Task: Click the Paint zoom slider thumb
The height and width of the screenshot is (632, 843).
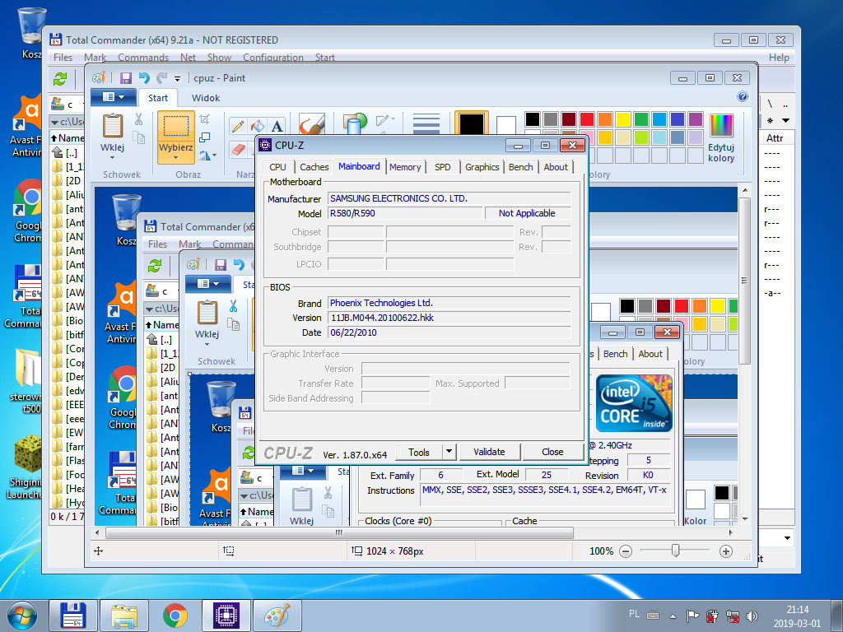Action: click(x=676, y=551)
